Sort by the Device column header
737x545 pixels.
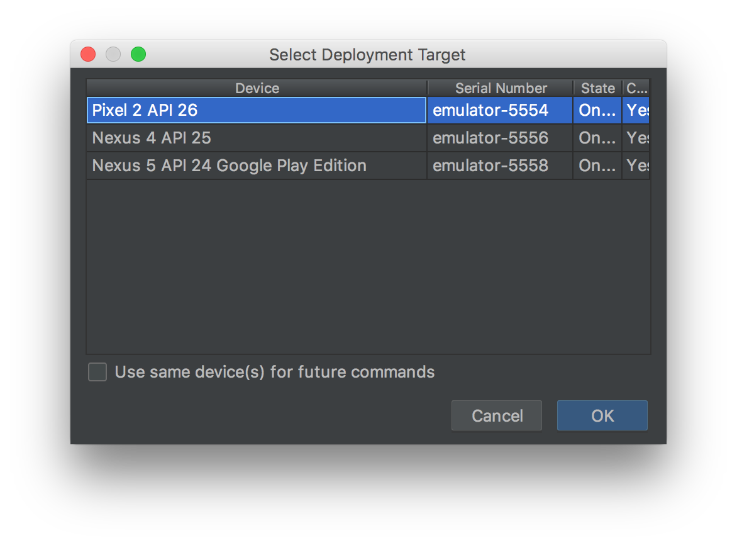[x=257, y=88]
